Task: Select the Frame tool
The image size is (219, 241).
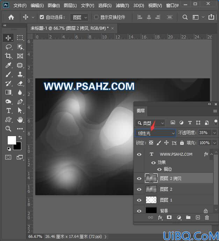Action: (x=20, y=56)
